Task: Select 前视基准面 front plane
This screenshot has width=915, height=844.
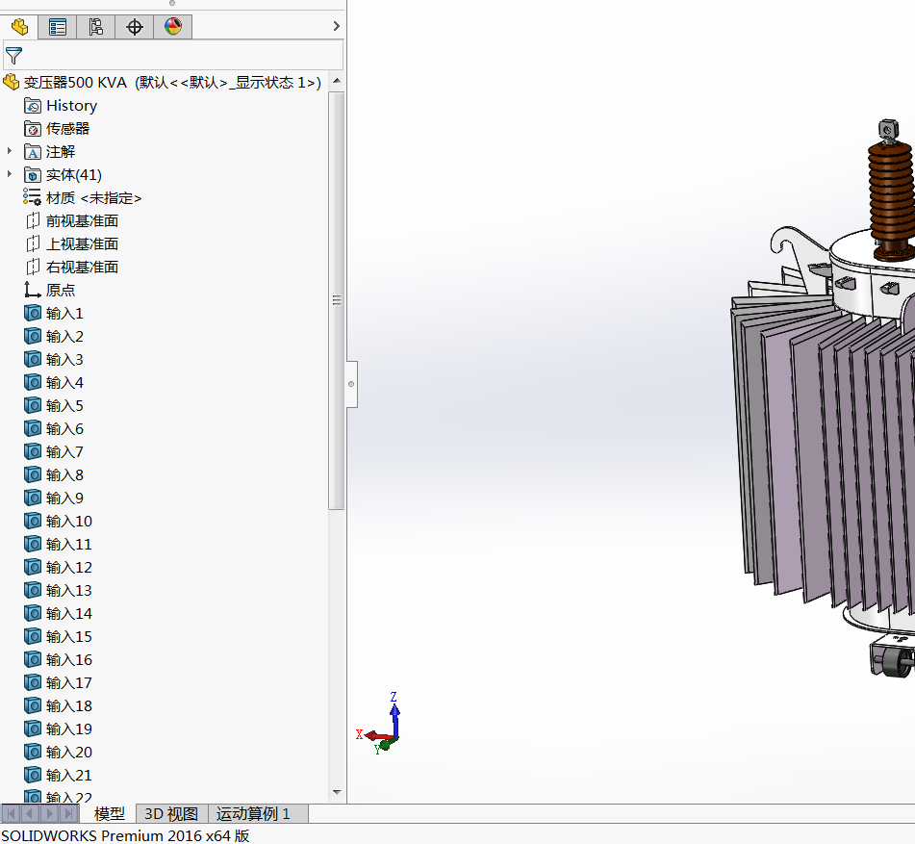Action: pos(82,220)
